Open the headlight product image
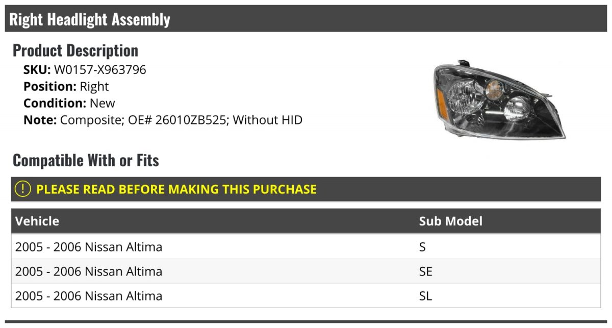Image resolution: width=612 pixels, height=328 pixels. coord(499,100)
